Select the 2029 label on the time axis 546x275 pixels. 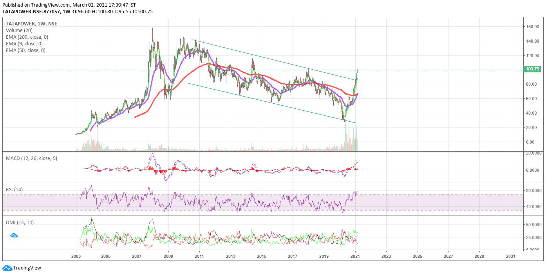pos(479,256)
